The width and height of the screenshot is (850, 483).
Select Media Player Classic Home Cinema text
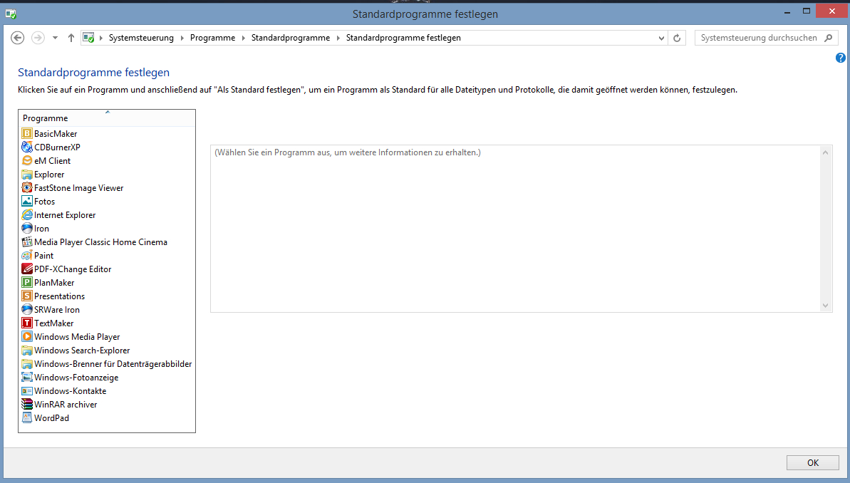click(100, 242)
